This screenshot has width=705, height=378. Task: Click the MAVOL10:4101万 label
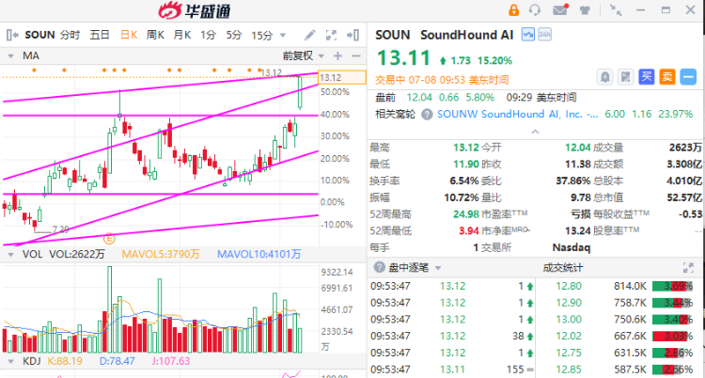259,254
